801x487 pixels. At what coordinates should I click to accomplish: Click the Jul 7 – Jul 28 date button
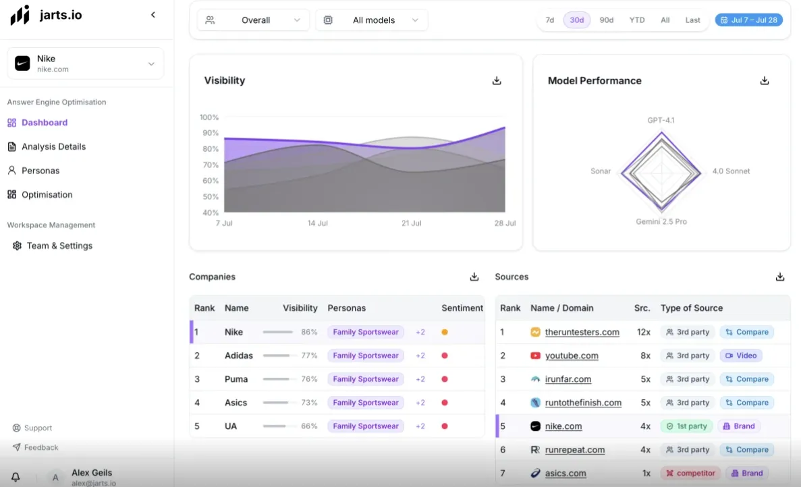tap(749, 20)
